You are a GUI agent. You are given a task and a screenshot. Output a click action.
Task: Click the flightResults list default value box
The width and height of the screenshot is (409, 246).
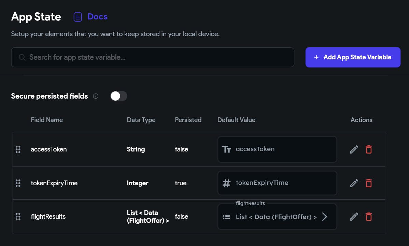click(270, 217)
